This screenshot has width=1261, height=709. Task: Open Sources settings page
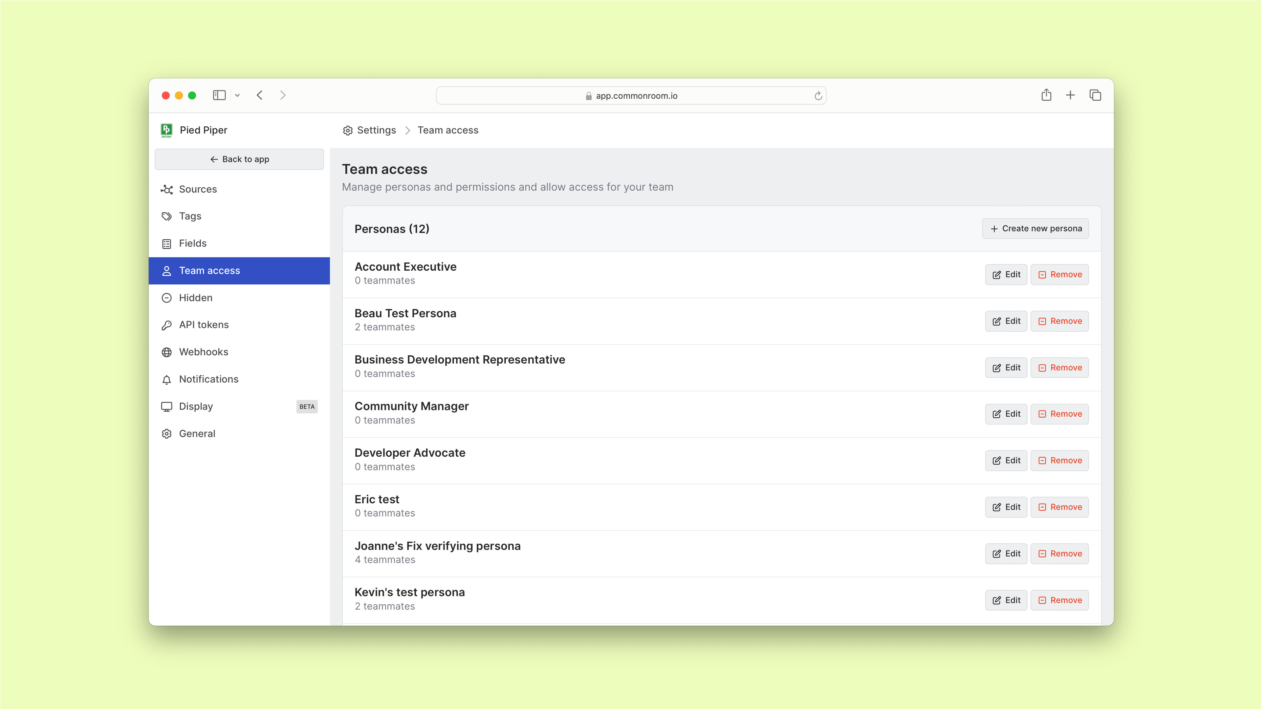point(198,189)
